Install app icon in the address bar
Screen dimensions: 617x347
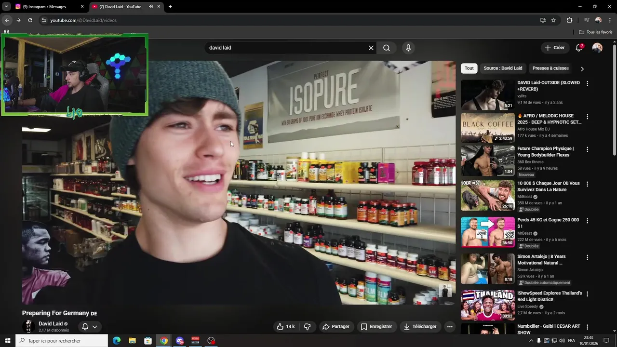coord(543,20)
